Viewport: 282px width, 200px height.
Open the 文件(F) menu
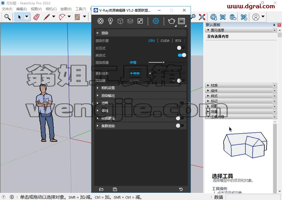tap(7, 9)
